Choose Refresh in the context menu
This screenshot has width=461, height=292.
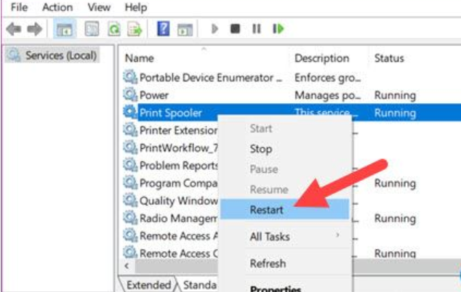(284, 264)
